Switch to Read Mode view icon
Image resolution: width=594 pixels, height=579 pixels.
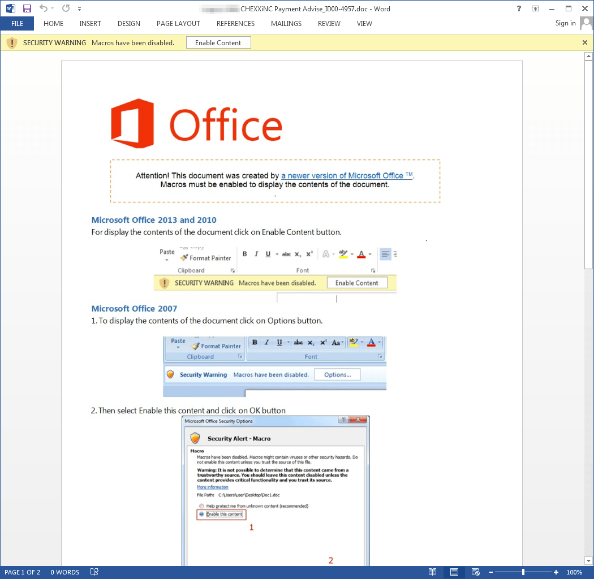(432, 572)
